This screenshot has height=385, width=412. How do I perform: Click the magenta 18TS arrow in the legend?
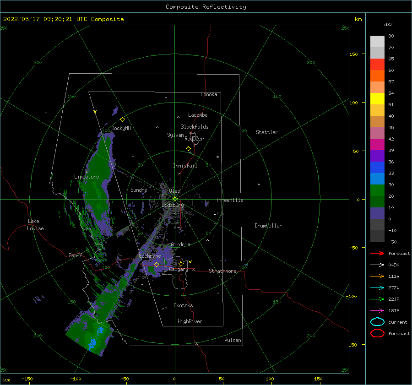[x=377, y=311]
